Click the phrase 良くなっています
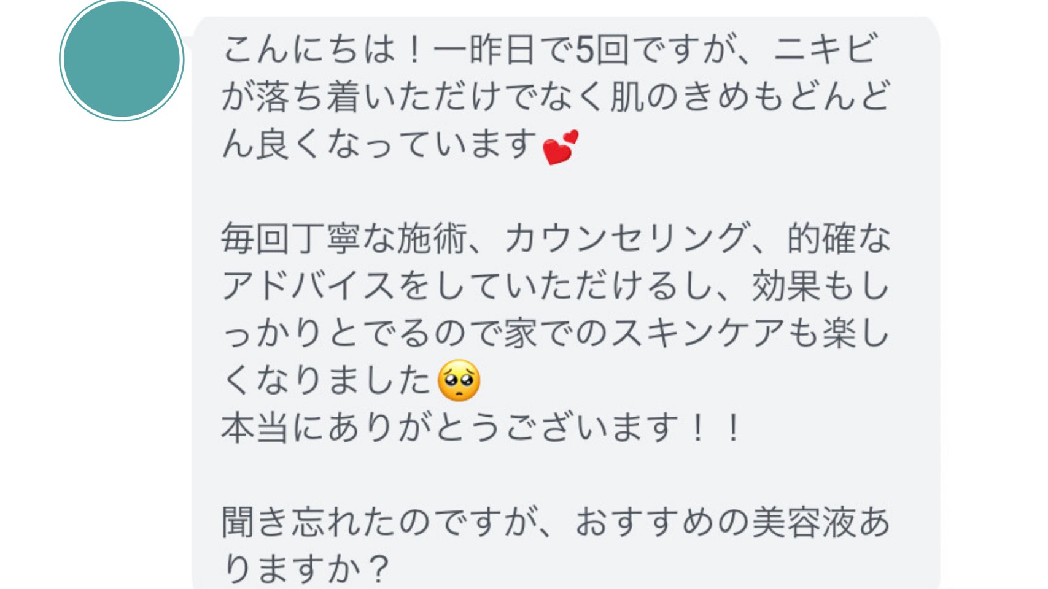1048x589 pixels. [x=397, y=144]
